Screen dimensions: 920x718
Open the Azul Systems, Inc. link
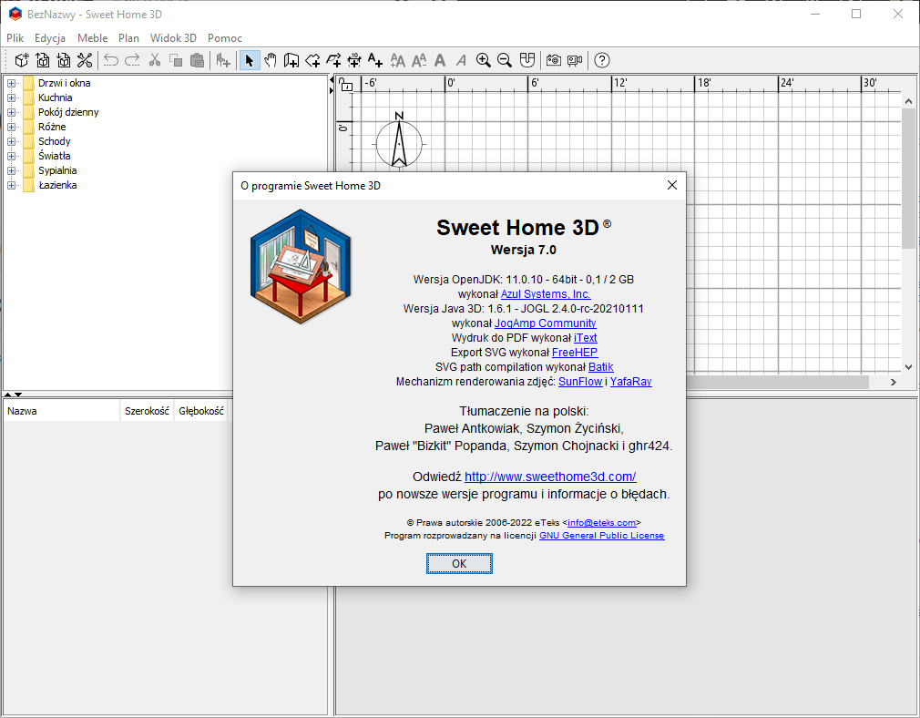(546, 294)
